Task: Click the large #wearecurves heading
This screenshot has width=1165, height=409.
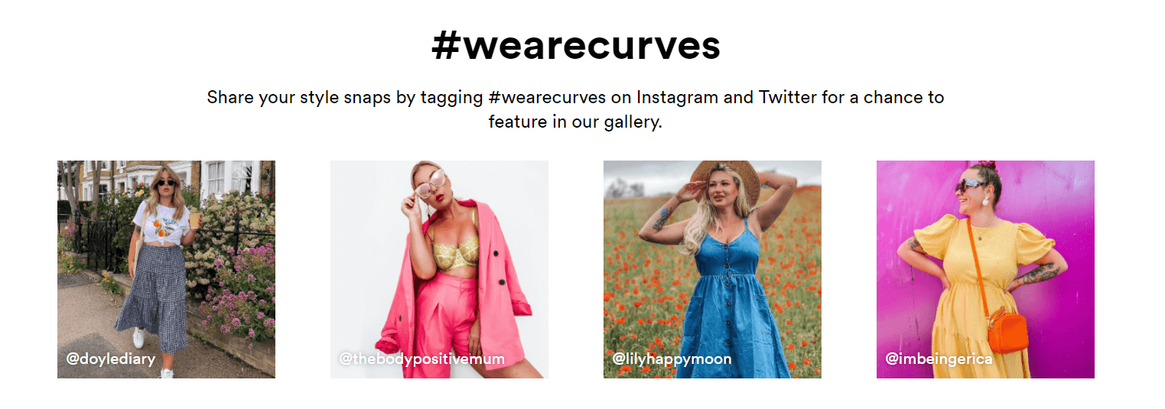Action: (x=576, y=45)
